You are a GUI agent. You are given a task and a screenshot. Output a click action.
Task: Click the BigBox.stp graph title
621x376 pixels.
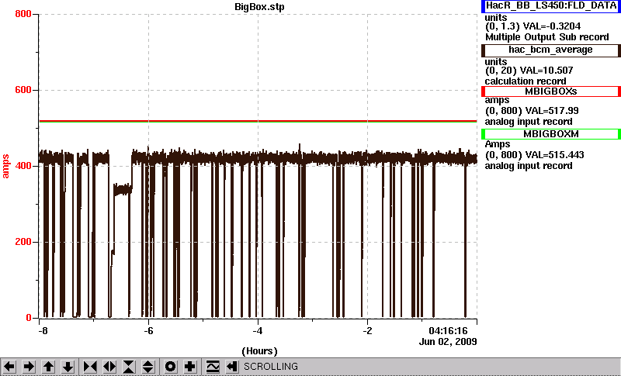coord(259,7)
